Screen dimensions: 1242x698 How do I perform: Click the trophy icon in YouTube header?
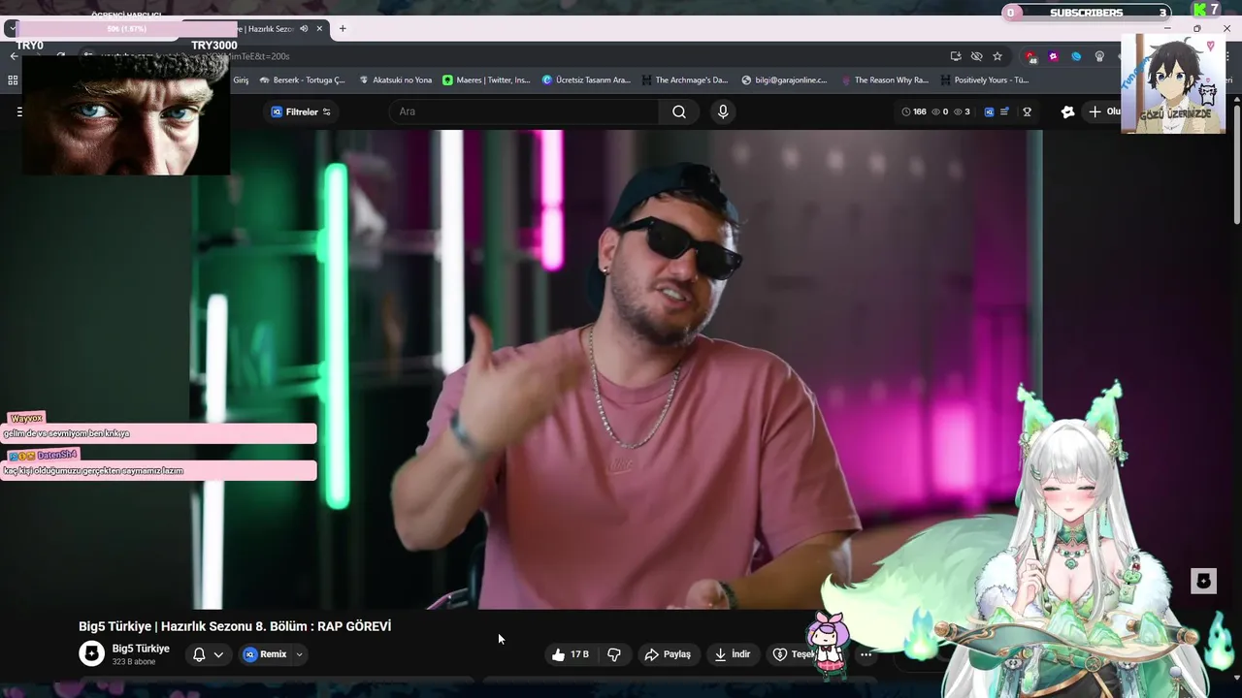tap(1027, 112)
